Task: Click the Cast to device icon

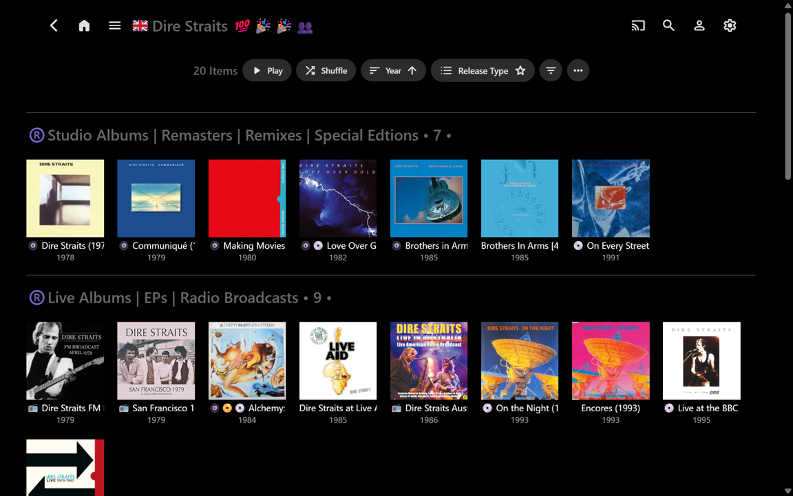Action: [x=638, y=25]
